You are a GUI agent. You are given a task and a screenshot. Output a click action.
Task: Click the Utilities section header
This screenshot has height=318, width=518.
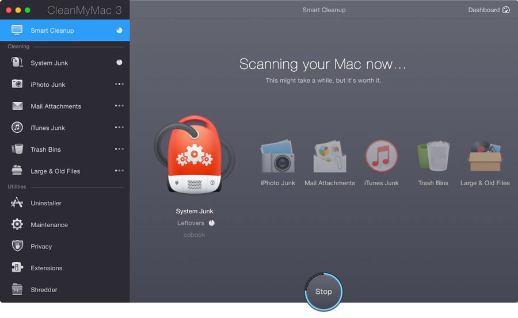coord(17,186)
